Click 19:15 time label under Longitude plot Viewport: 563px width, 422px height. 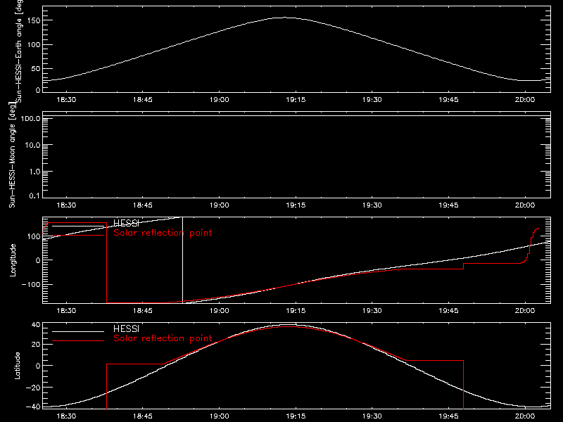click(296, 310)
